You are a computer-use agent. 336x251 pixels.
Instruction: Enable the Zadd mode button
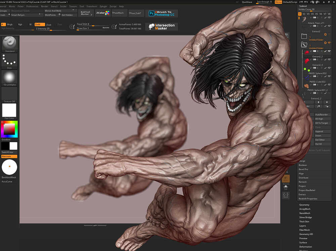[x=40, y=24]
